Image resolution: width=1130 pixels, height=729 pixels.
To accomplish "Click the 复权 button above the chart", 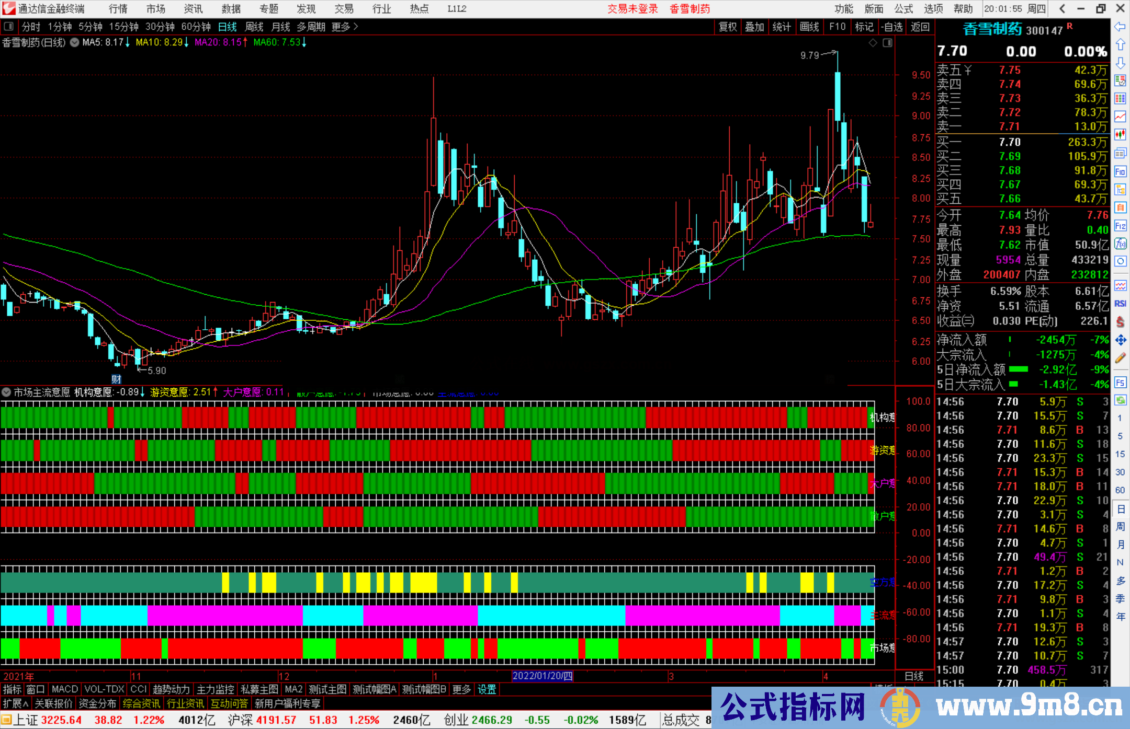I will tap(727, 27).
